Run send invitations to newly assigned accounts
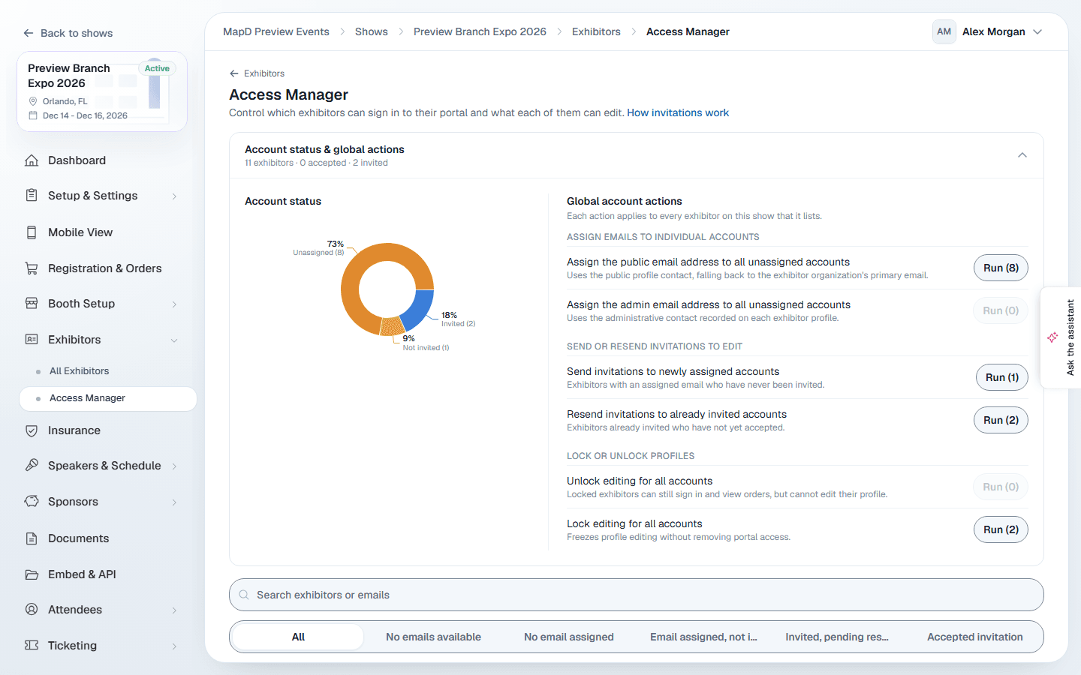Viewport: 1081px width, 675px height. coord(1001,377)
